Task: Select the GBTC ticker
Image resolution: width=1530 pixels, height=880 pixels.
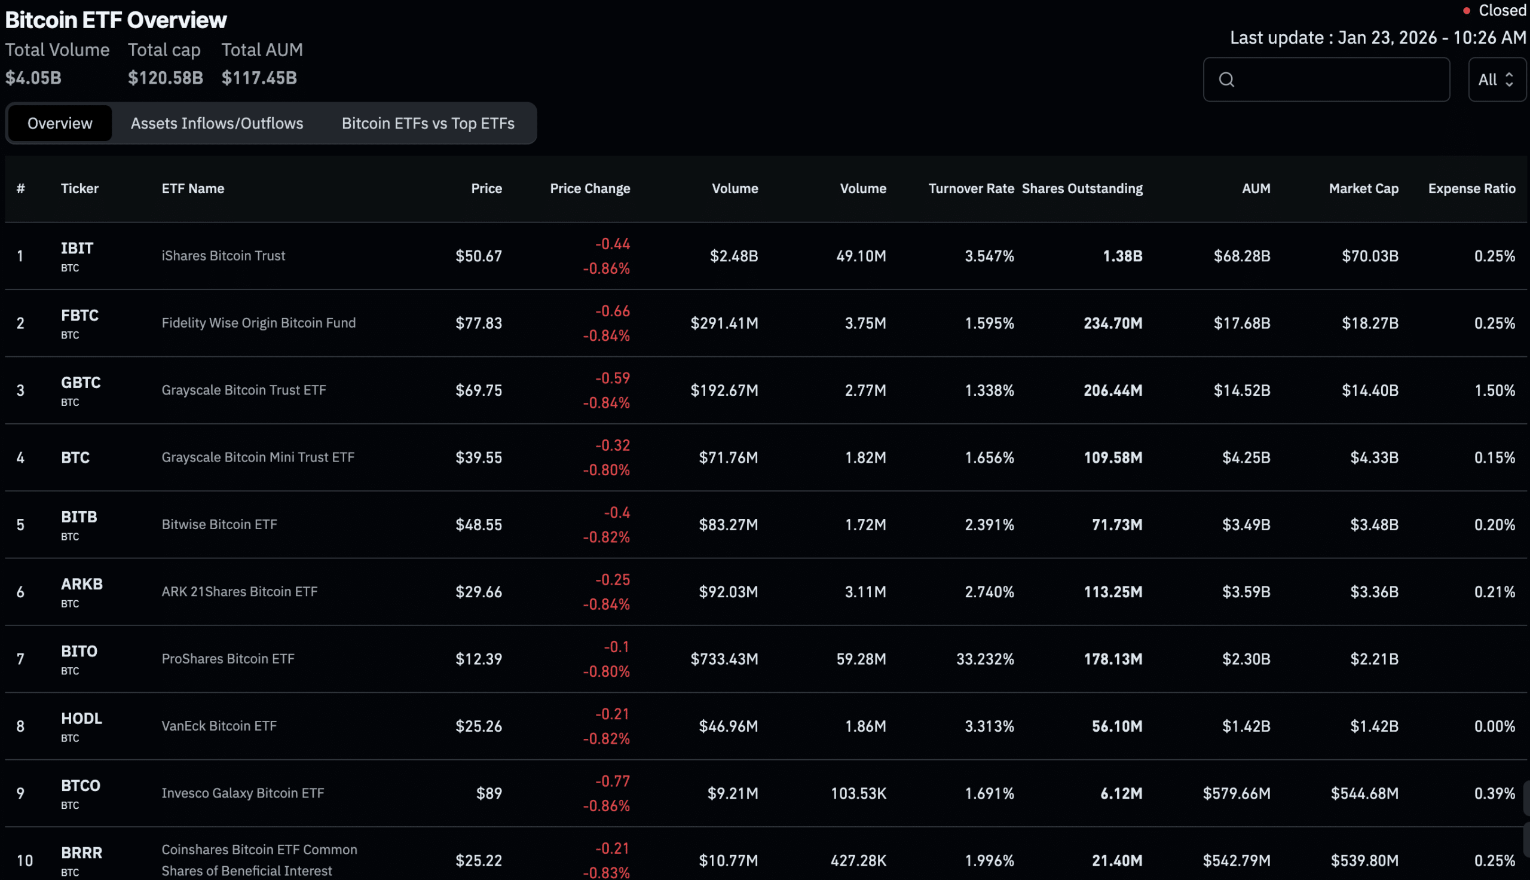Action: [80, 383]
